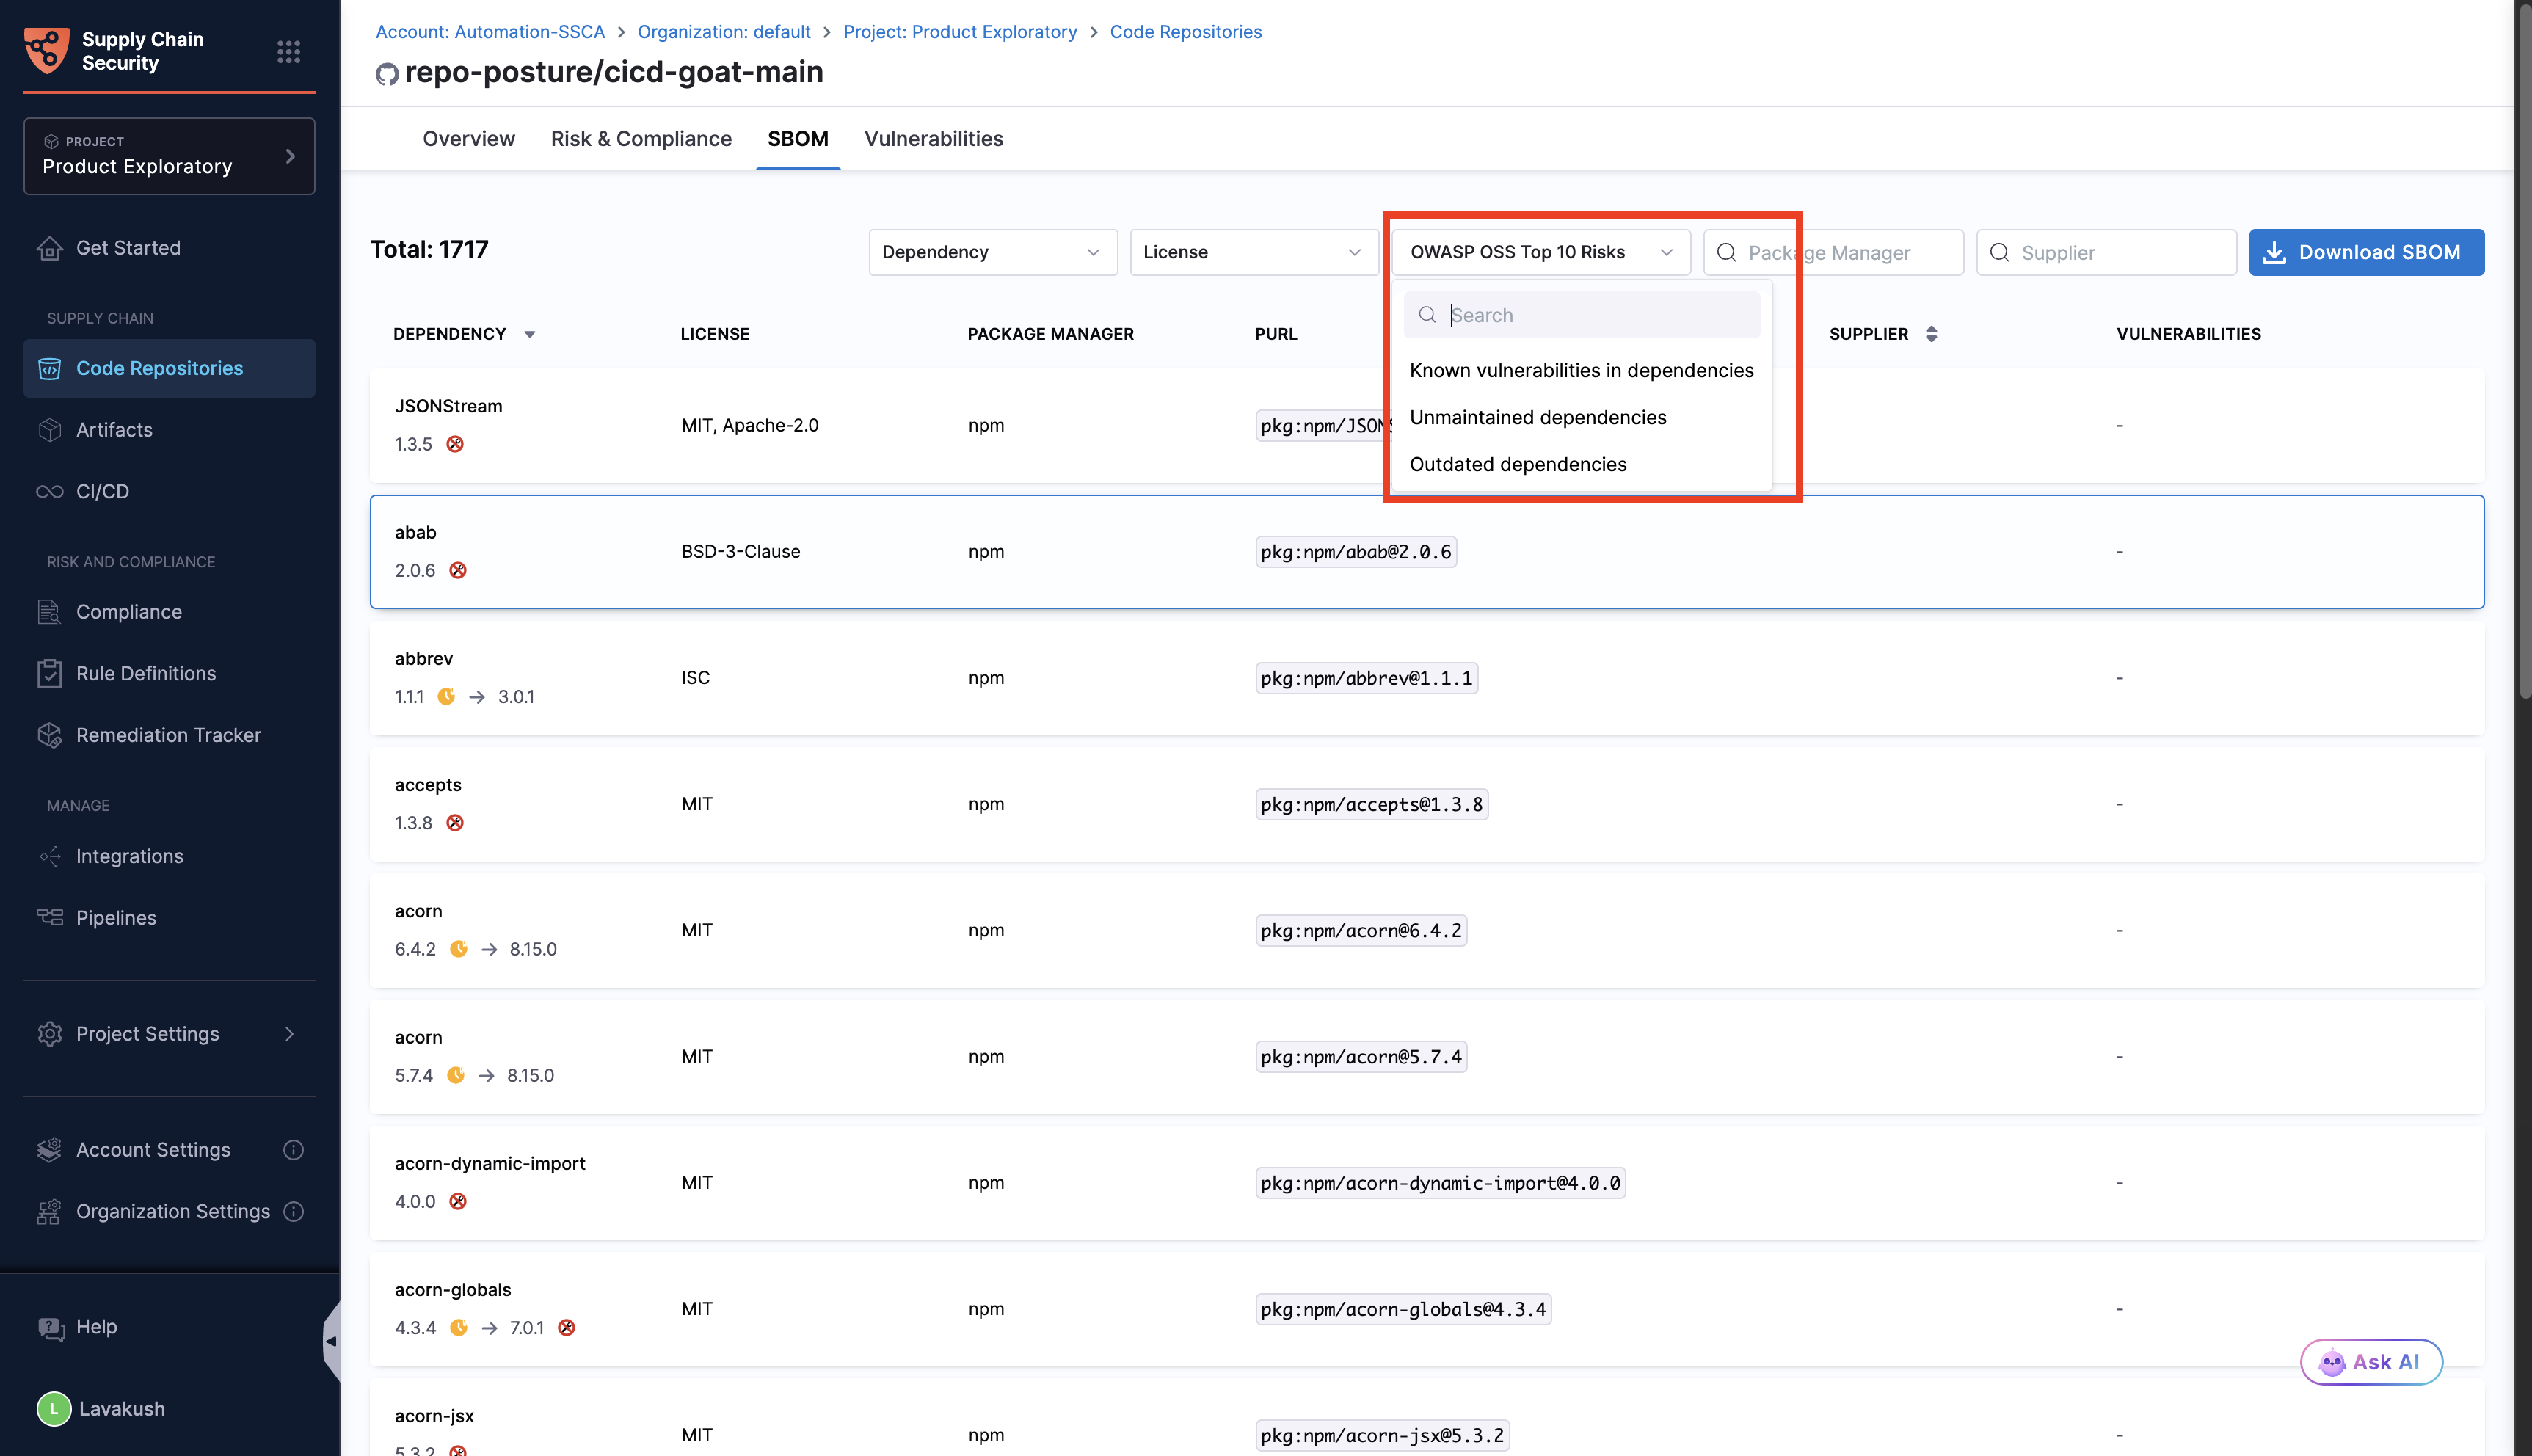Open Project: Product Exploratory breadcrumb link

tap(959, 32)
